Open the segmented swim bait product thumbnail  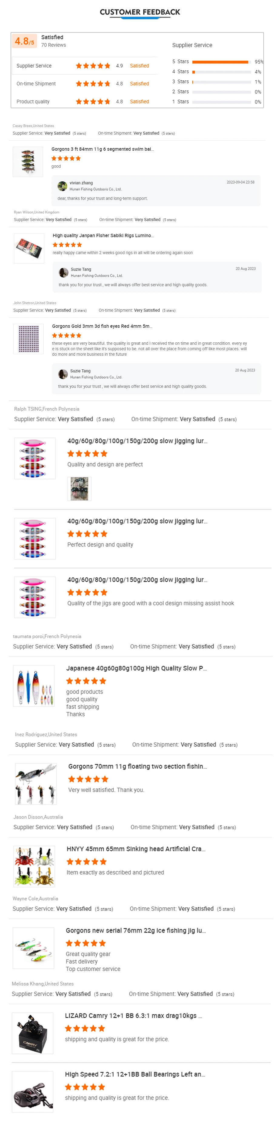coord(28,162)
